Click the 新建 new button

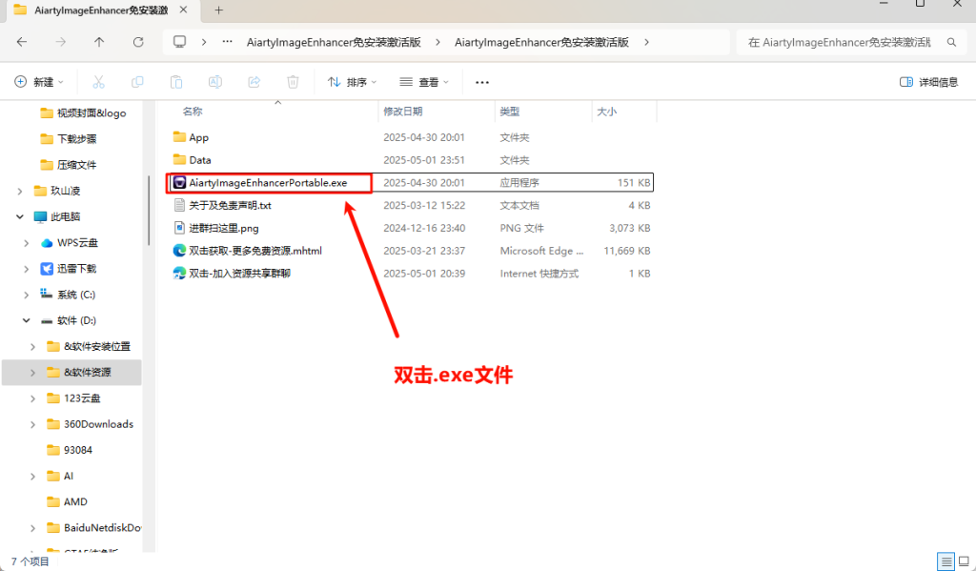pyautogui.click(x=39, y=82)
